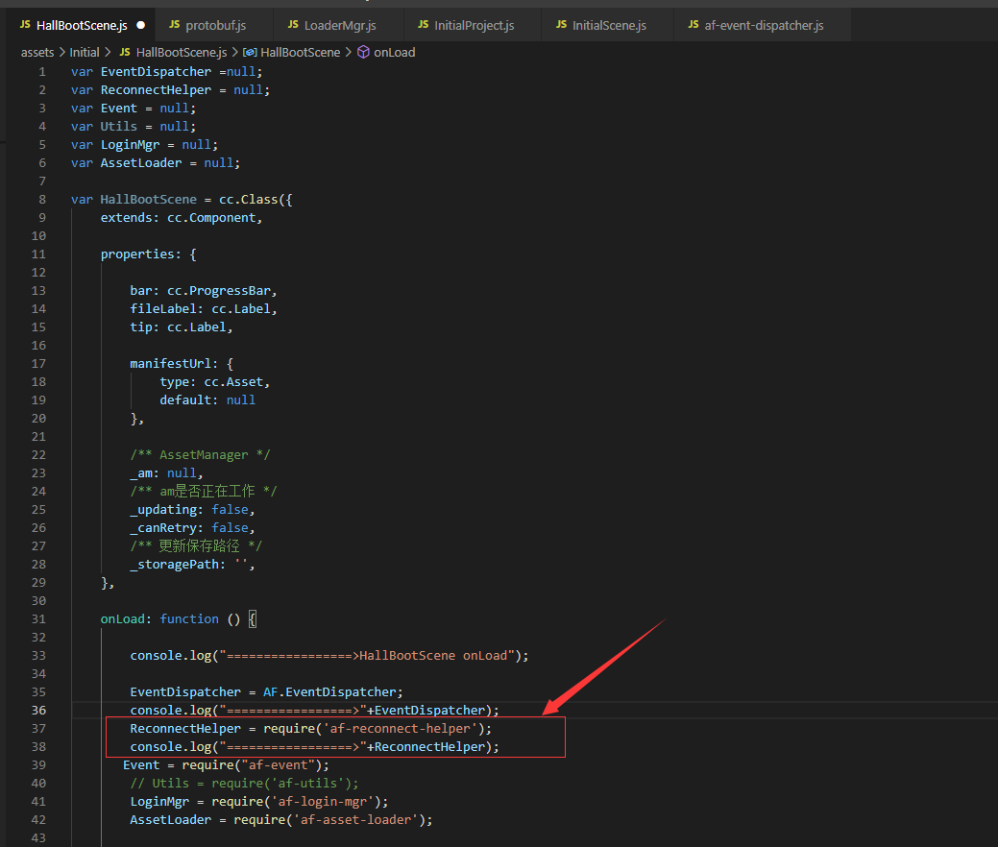Open the af-event-dispatcher.js tab

click(763, 26)
